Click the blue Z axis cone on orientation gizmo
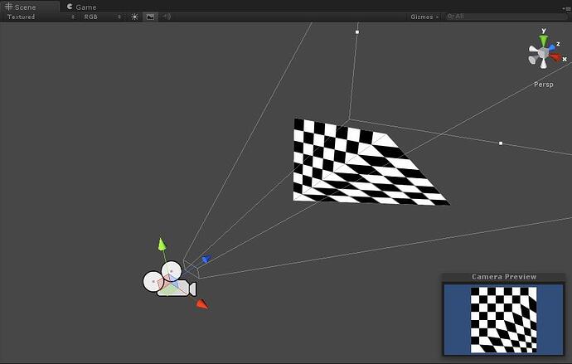The image size is (572, 364). (x=551, y=47)
